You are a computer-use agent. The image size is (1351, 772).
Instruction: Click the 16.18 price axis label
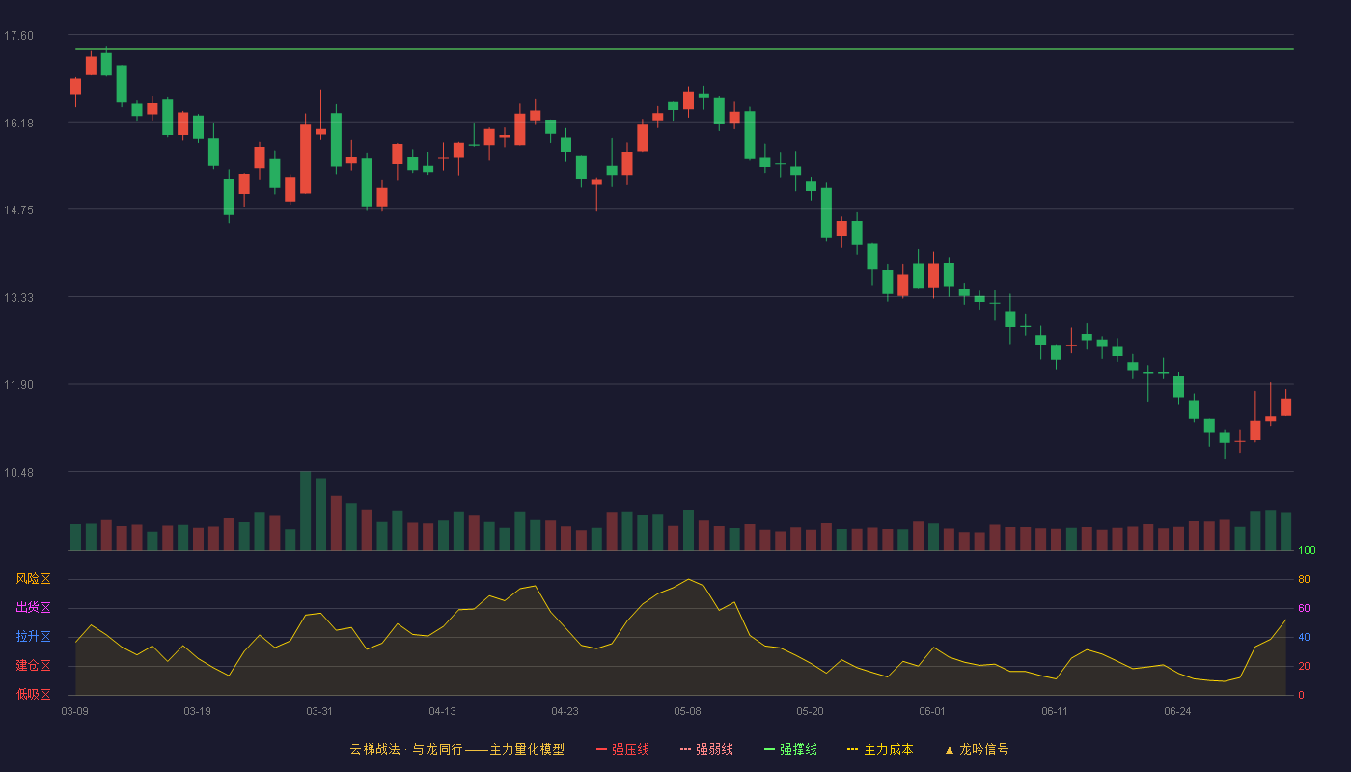click(18, 123)
